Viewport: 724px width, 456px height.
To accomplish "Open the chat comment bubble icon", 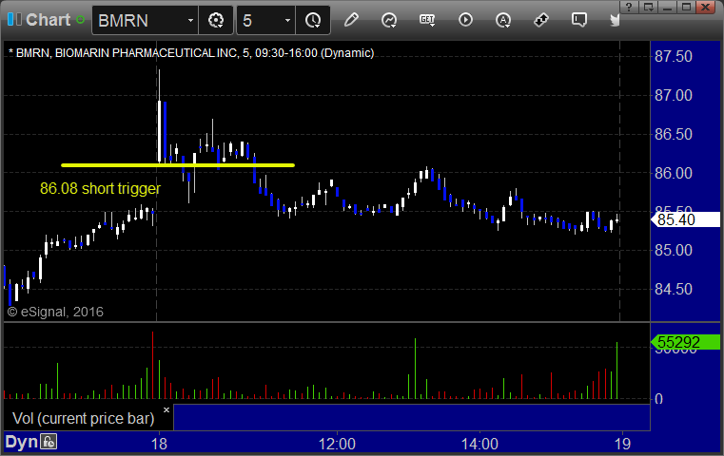I will coord(578,19).
